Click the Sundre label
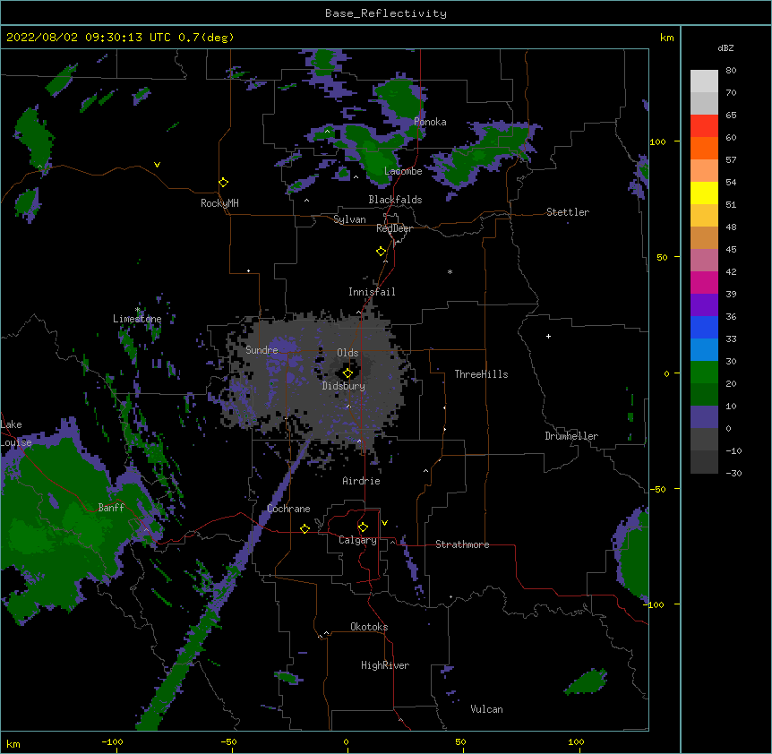 [262, 350]
